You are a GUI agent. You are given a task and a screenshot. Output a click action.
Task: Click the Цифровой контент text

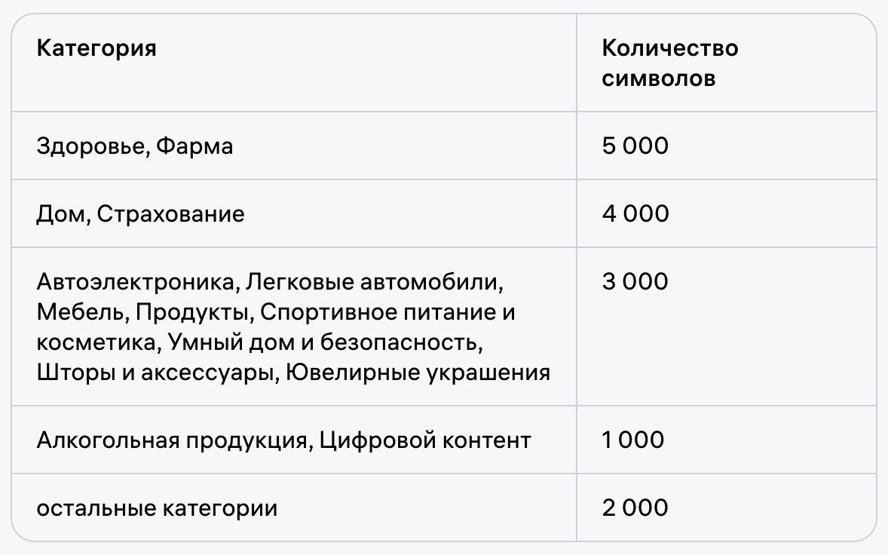pyautogui.click(x=425, y=440)
